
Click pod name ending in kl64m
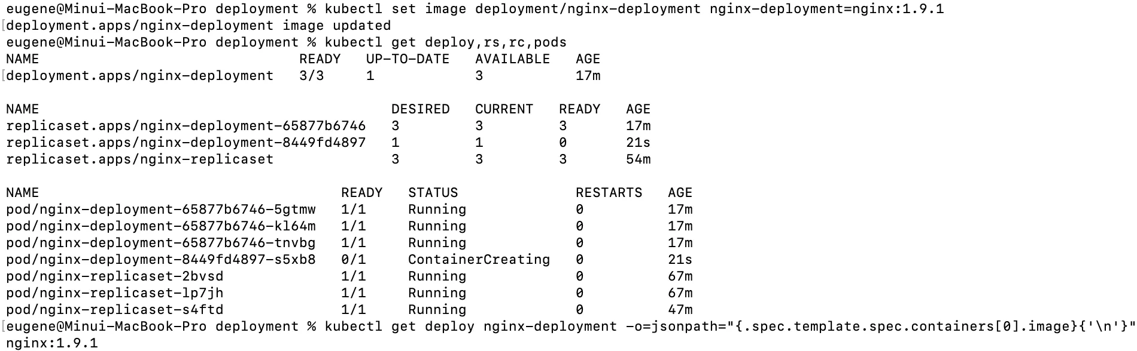click(x=160, y=226)
